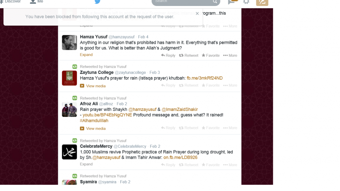Open Zaytuna College account name
This screenshot has width=340, height=191.
97,72
